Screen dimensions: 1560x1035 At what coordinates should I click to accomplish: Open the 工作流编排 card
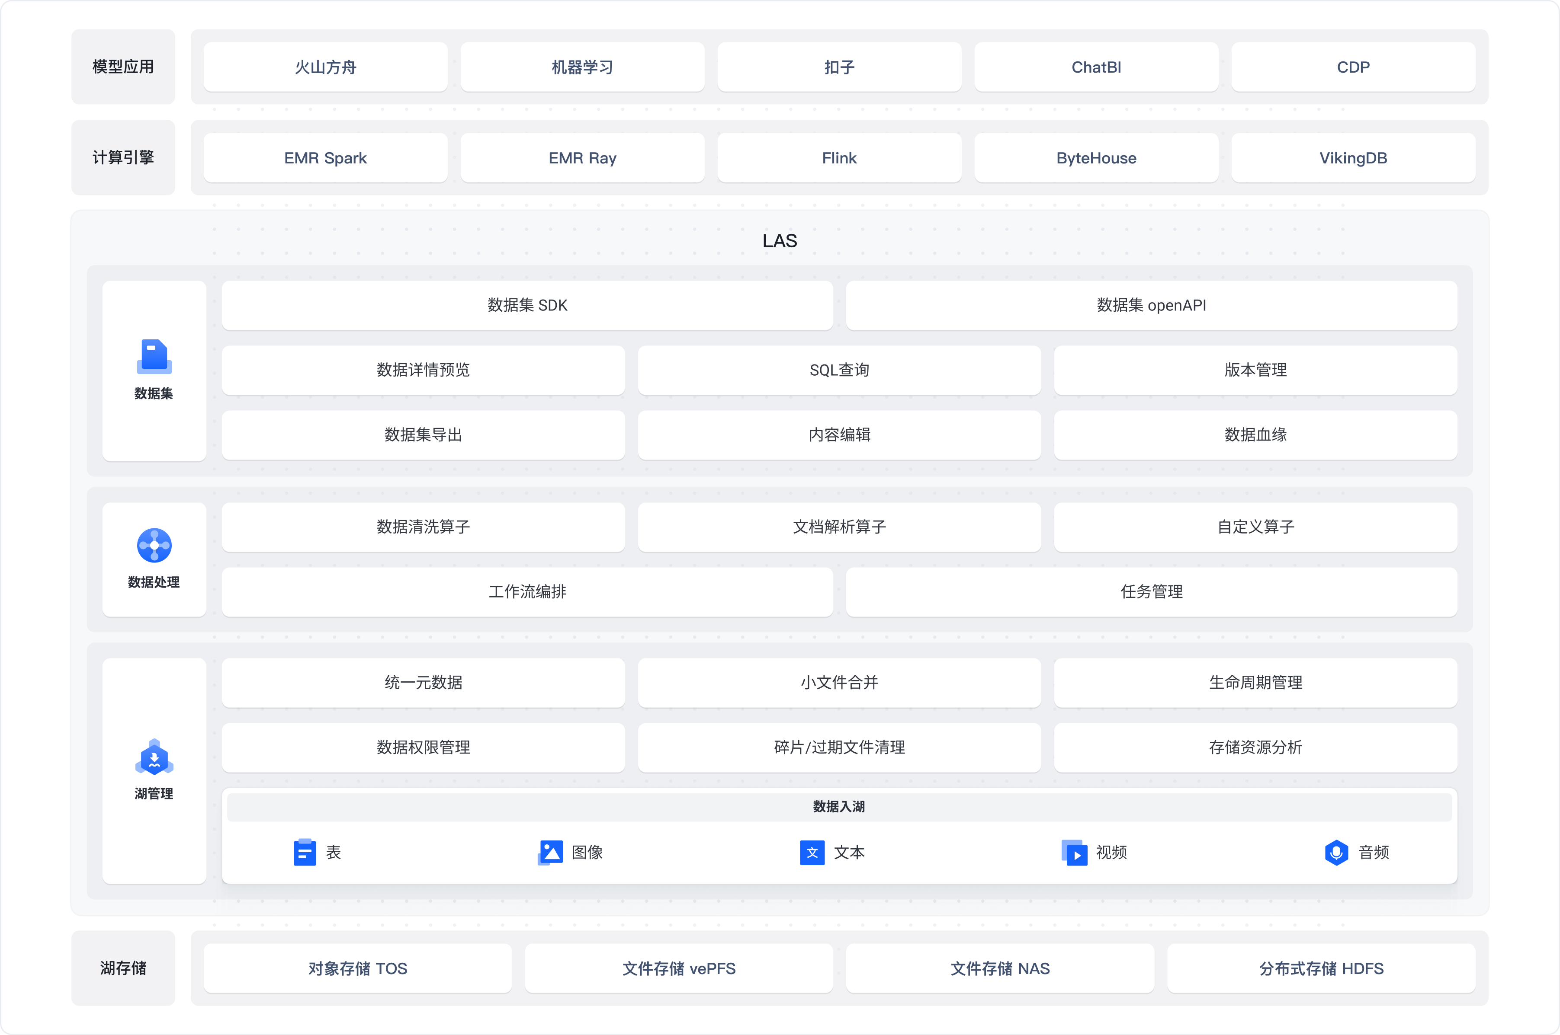click(x=527, y=591)
